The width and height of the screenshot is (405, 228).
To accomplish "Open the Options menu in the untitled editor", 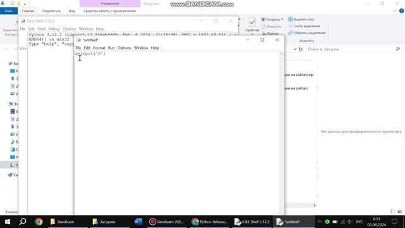I will click(x=124, y=48).
